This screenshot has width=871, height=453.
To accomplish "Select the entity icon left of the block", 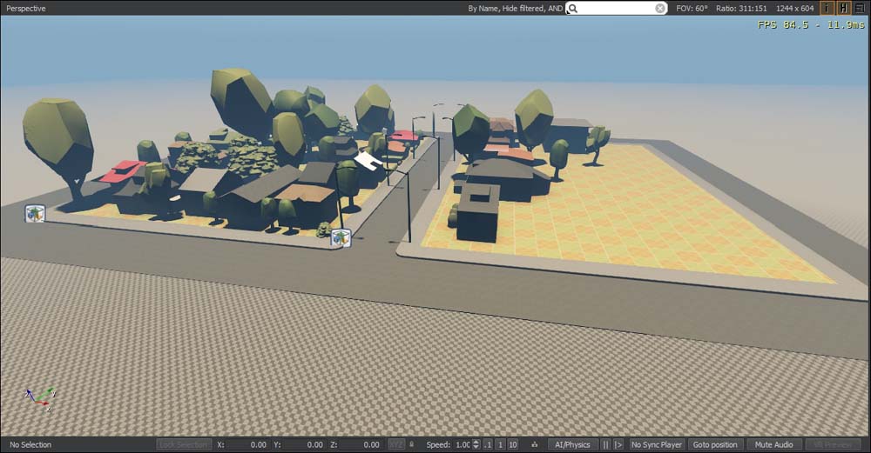I will 35,214.
